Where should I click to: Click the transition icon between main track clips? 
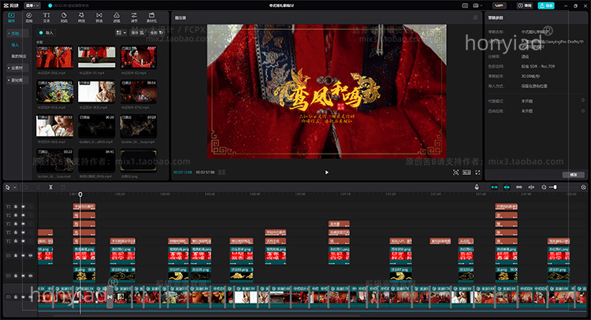coord(110,297)
